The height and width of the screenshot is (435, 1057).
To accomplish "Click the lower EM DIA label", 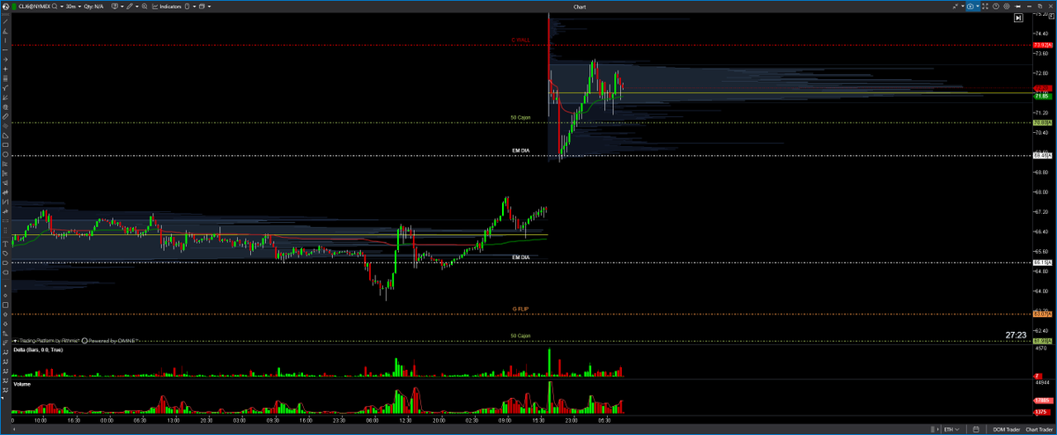I will (521, 257).
